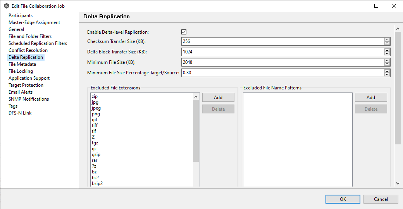Increment Minimum File Size spinner
Image resolution: width=403 pixels, height=209 pixels.
(387, 60)
